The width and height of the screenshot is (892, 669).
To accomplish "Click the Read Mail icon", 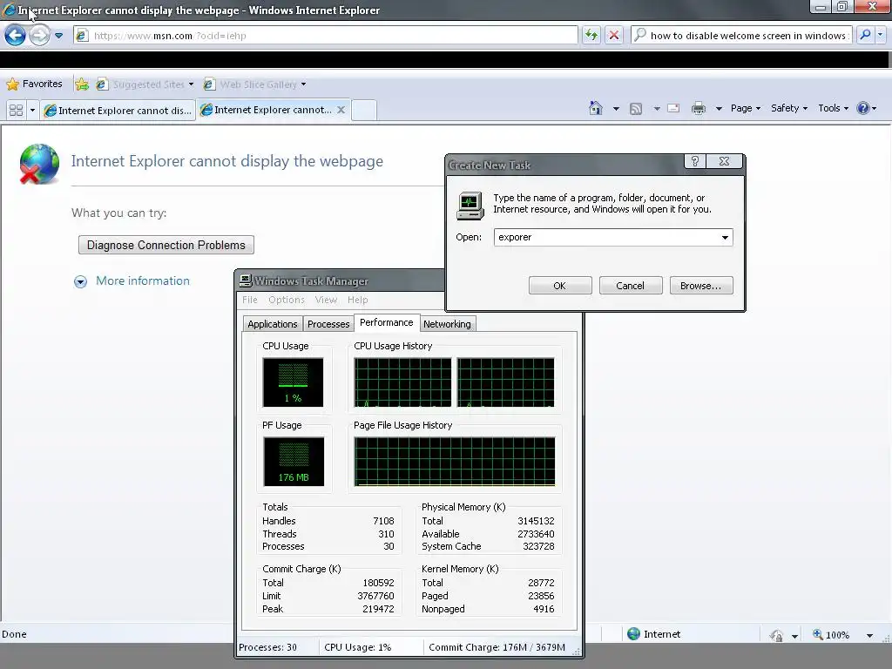I will pyautogui.click(x=673, y=108).
